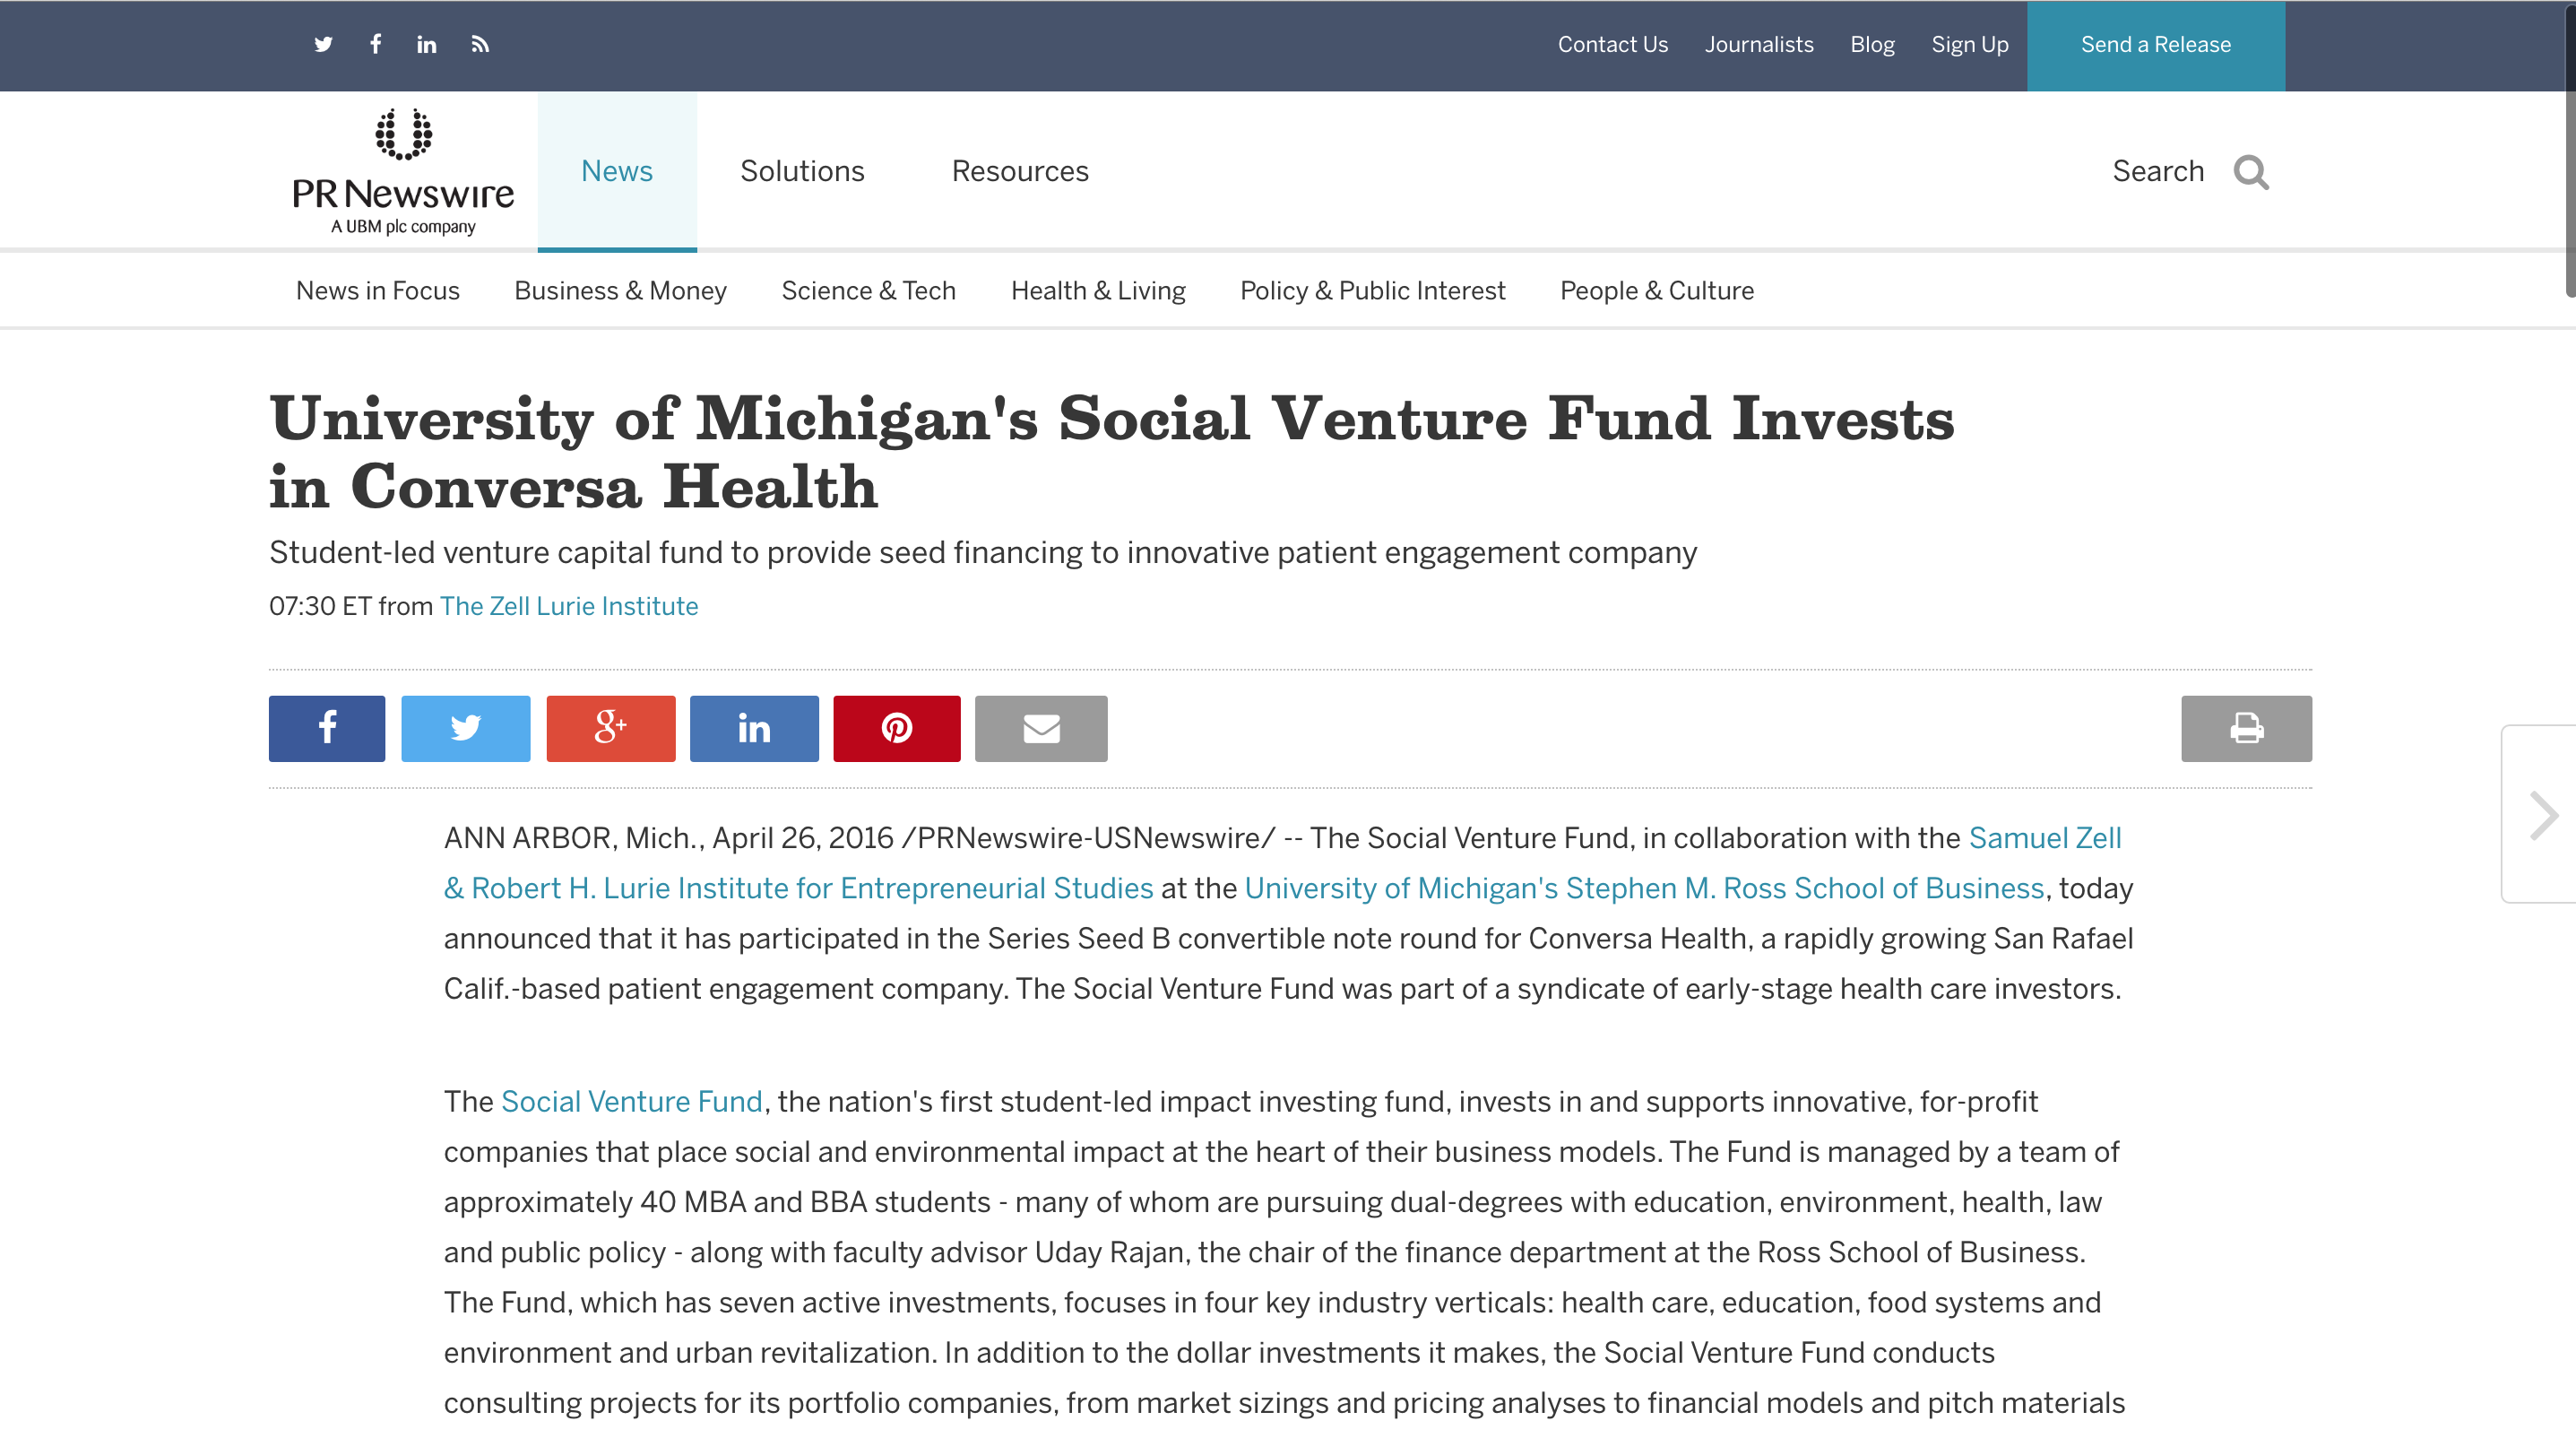
Task: Click the page vertical scrollbar
Action: click(x=2570, y=150)
